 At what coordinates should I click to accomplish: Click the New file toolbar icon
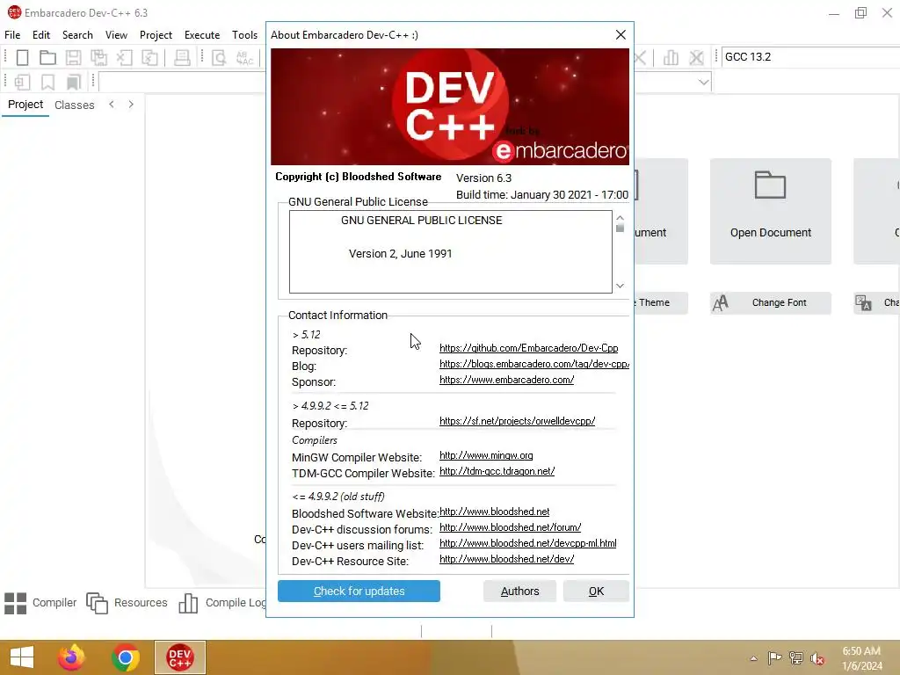point(22,57)
